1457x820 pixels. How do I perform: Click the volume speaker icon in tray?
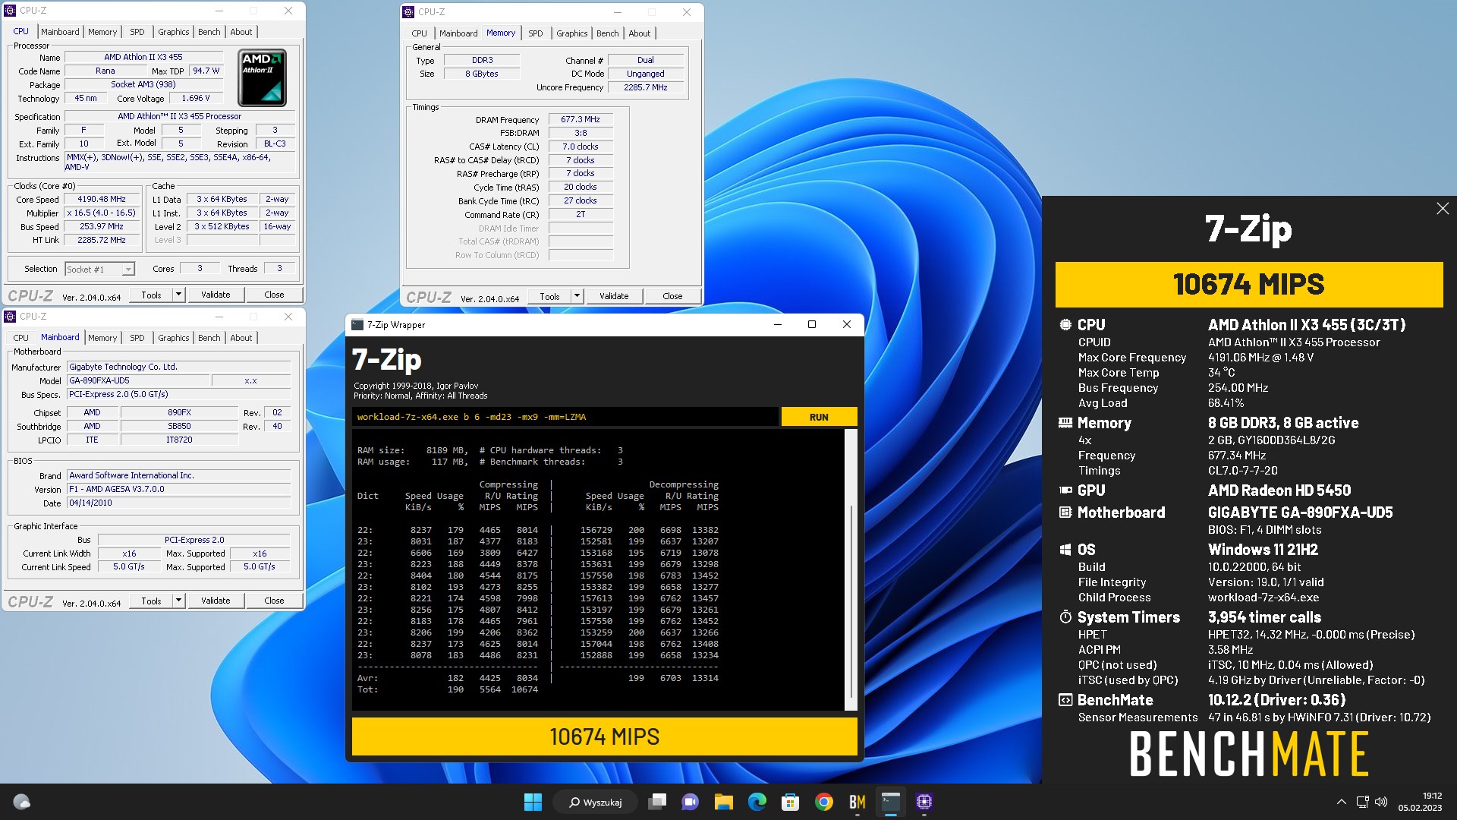coord(1381,802)
